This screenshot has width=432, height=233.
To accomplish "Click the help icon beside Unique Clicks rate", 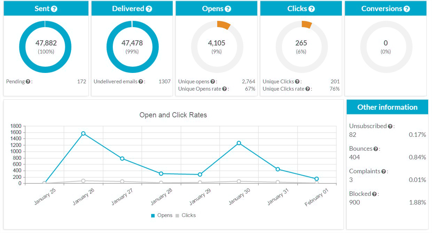I will click(x=308, y=89).
